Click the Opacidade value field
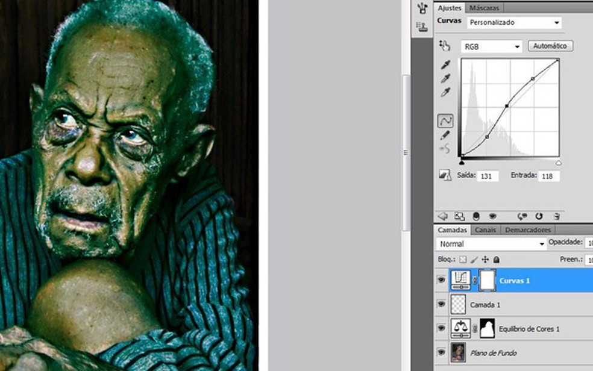Image resolution: width=593 pixels, height=371 pixels. (x=589, y=243)
